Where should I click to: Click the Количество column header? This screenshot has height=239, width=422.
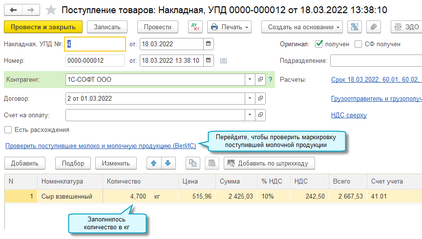[141, 182]
